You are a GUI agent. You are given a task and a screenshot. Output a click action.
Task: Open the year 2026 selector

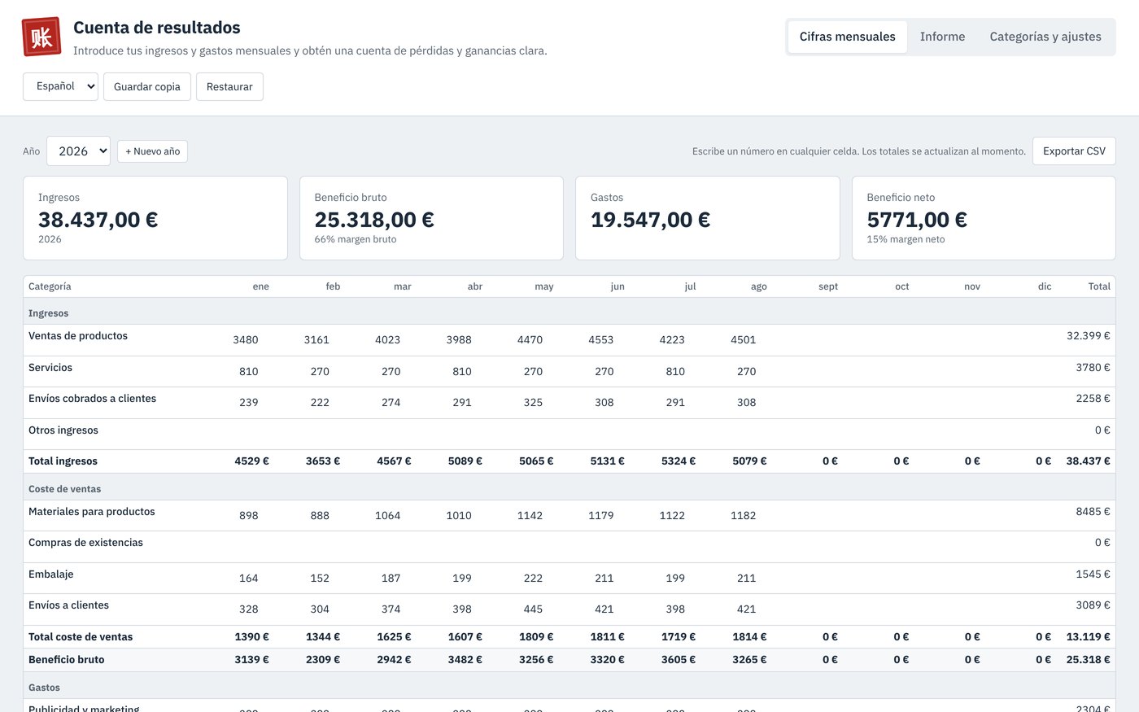click(78, 151)
